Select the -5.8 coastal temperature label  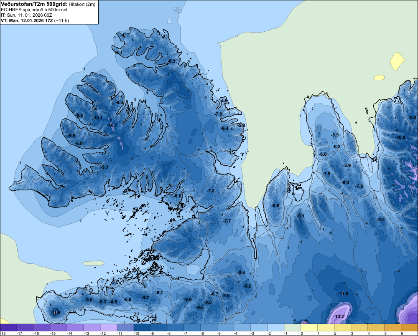(x=241, y=125)
